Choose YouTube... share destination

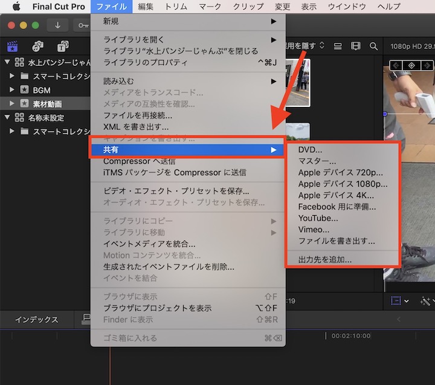coord(343,218)
